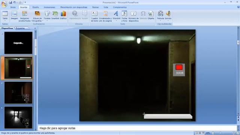This screenshot has width=240, height=135.
Task: Select the bright lit hallway slide thumbnail
Action: 18,117
